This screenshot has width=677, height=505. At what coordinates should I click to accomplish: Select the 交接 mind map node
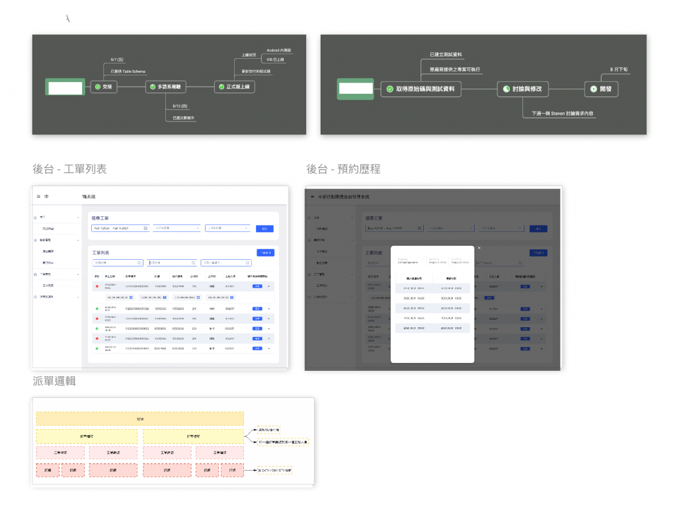(x=104, y=87)
